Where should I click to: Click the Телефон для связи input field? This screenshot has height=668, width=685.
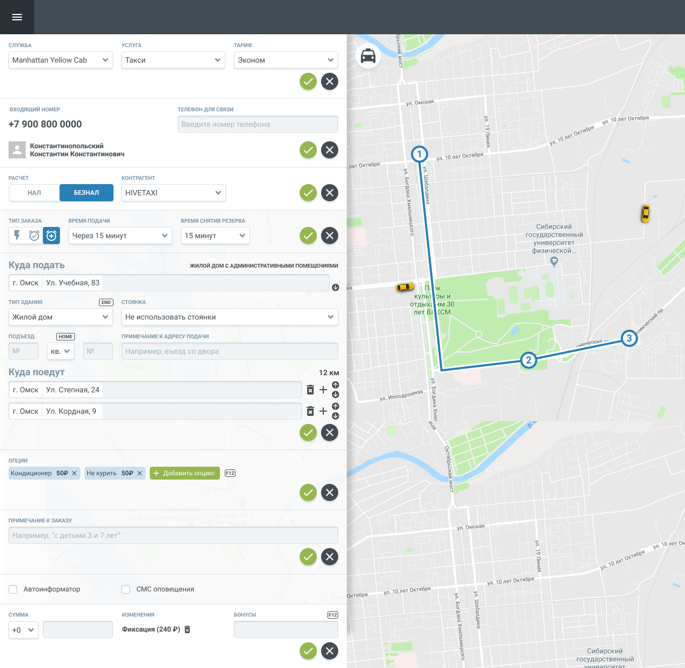(x=257, y=124)
